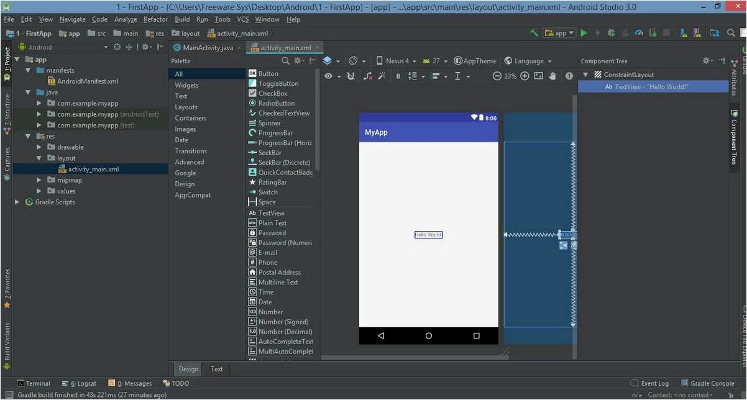The width and height of the screenshot is (747, 400).
Task: Select AndroidManifest.xml in project tree
Action: click(83, 81)
